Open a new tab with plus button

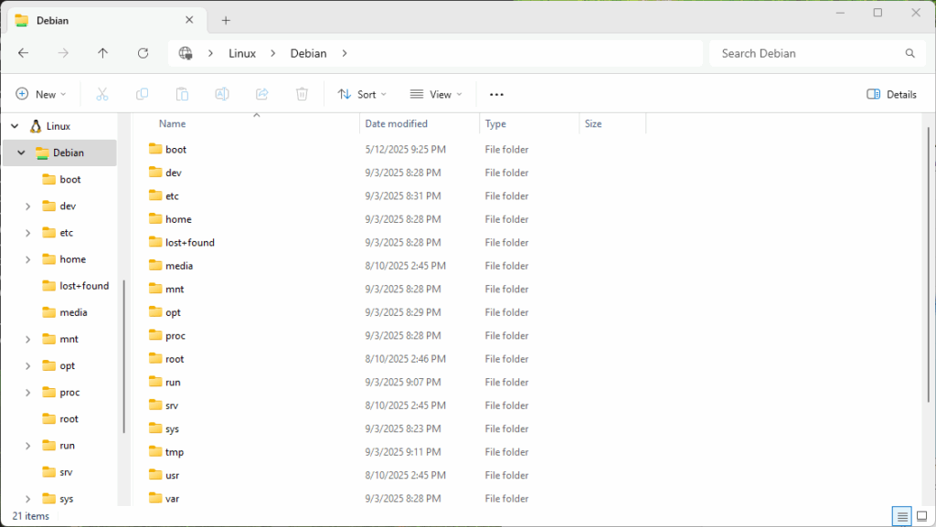226,20
